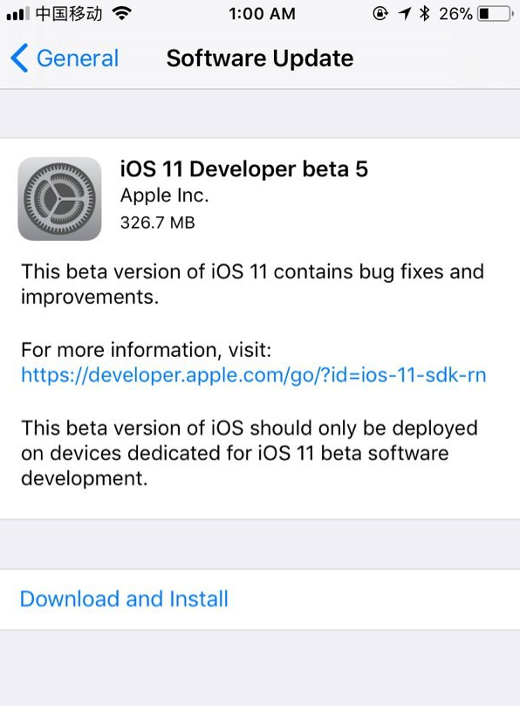520x706 pixels.
Task: Tap the iOS 11 Developer beta 5 heading
Action: [244, 169]
